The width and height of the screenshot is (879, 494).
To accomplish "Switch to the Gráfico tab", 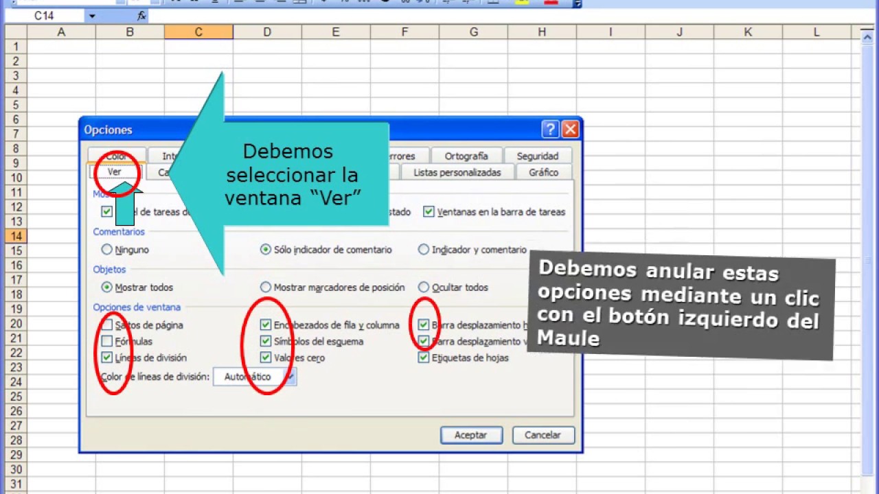I will 544,172.
